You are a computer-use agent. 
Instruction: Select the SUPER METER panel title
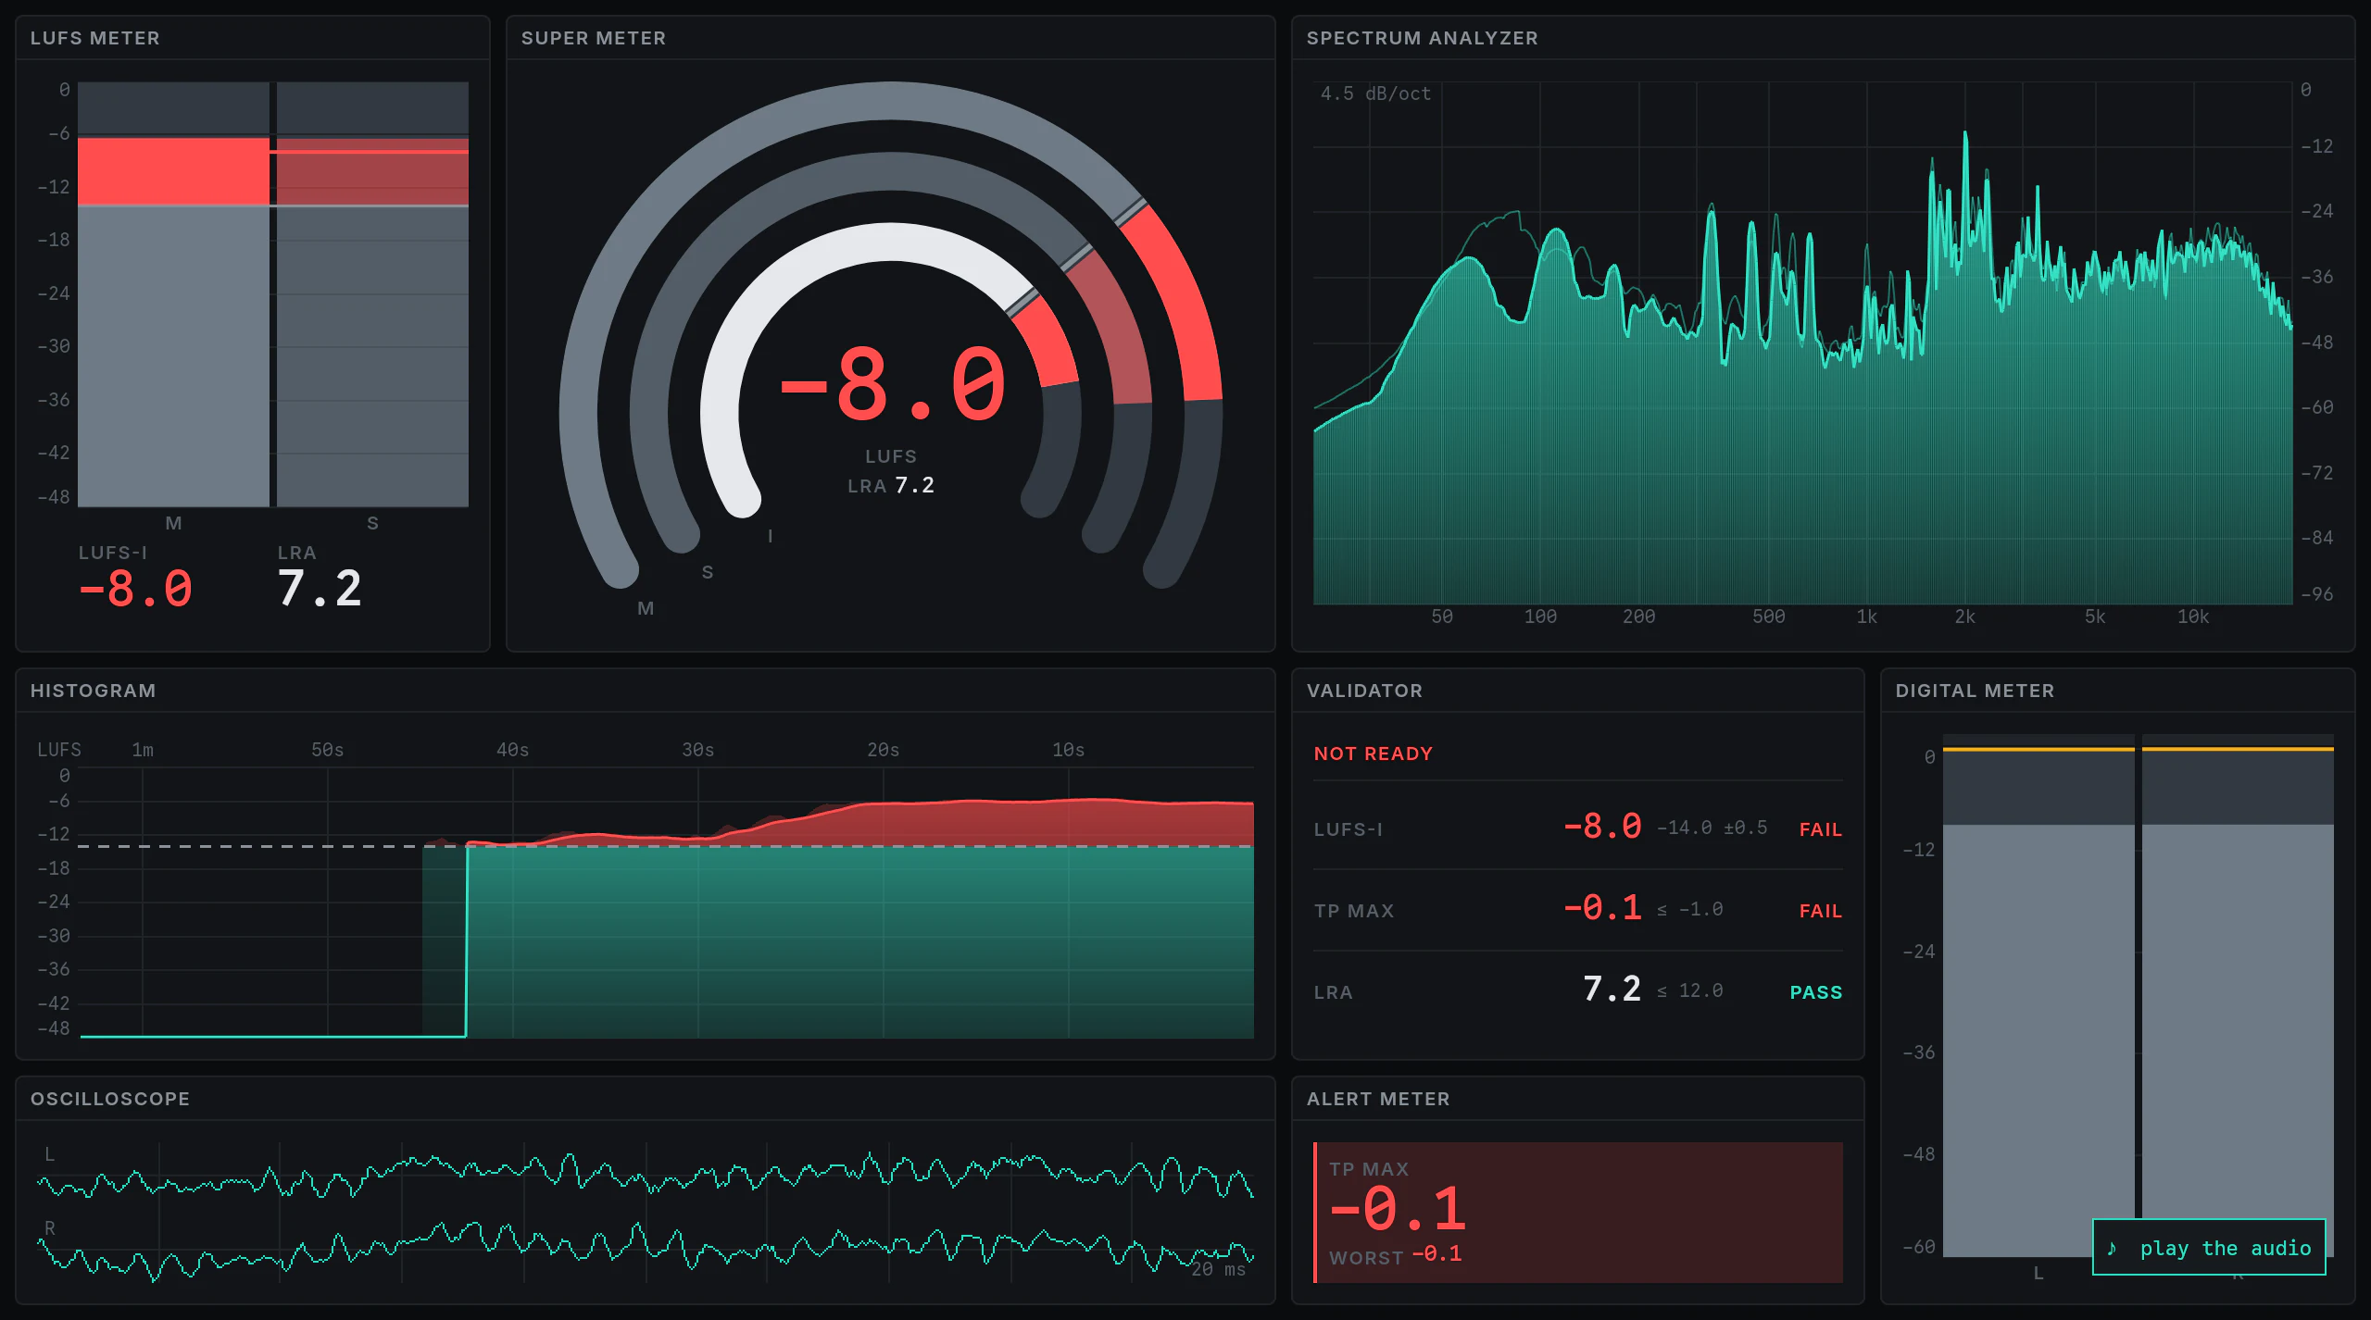[x=594, y=38]
